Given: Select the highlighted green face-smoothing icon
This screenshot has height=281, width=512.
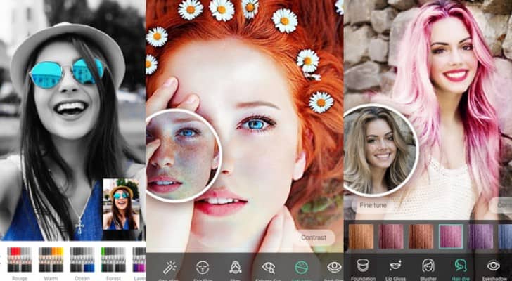Looking at the screenshot, I should (x=301, y=267).
